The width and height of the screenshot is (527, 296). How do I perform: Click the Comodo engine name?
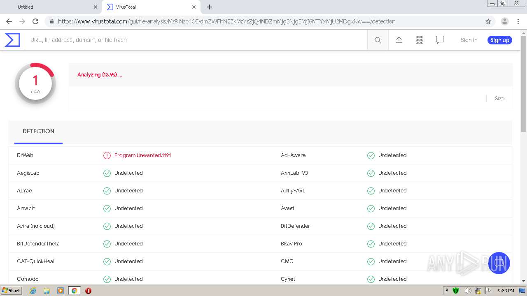click(x=28, y=279)
